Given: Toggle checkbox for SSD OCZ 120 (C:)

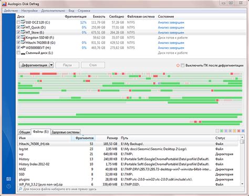Looking at the screenshot, I should click(x=18, y=22).
